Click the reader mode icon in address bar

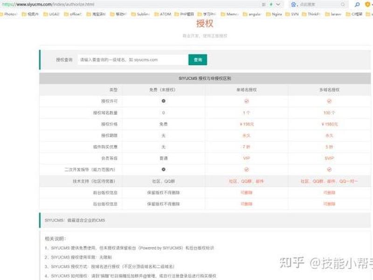tap(263, 5)
